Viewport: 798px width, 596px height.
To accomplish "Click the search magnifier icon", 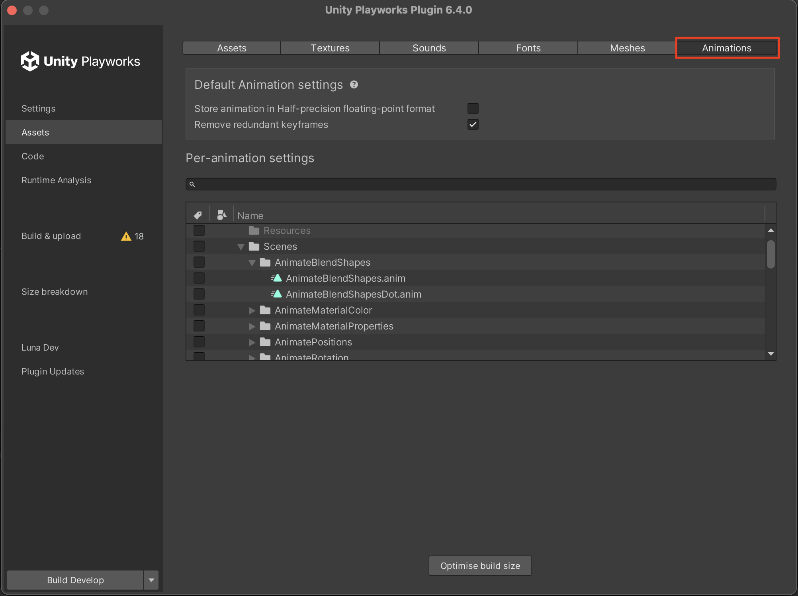I will [x=192, y=184].
